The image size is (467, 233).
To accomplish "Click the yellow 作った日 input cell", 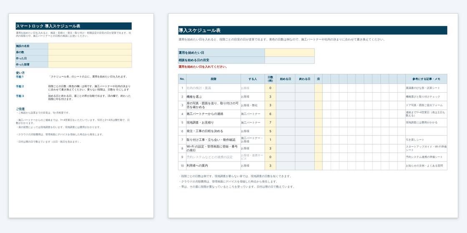I will pos(90,59).
